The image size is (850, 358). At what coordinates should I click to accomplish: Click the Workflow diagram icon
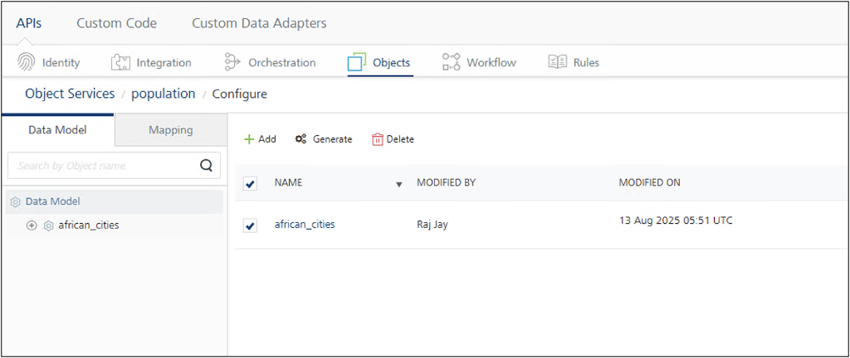pos(451,62)
